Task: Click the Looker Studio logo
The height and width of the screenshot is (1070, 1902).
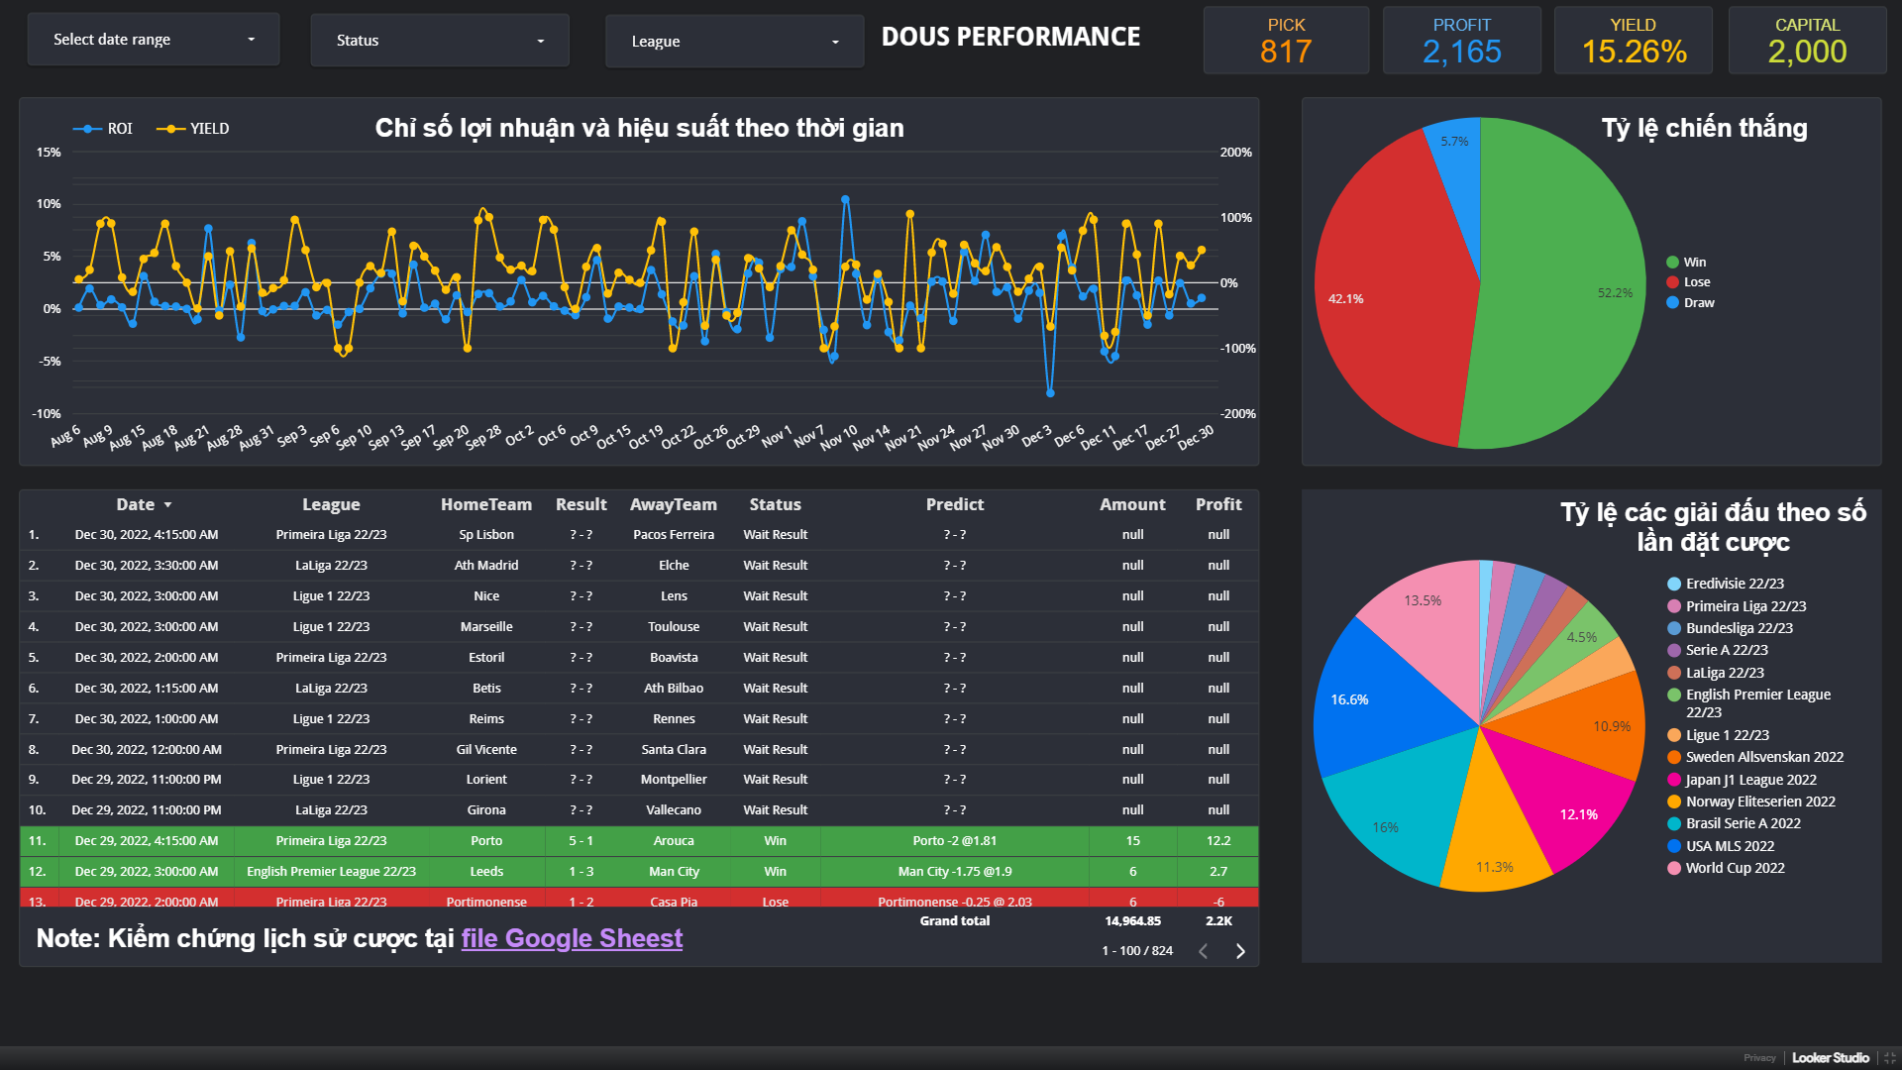Action: coord(1830,1058)
